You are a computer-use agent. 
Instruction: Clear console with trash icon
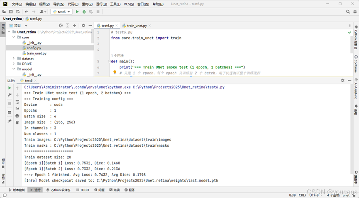(x=17, y=123)
